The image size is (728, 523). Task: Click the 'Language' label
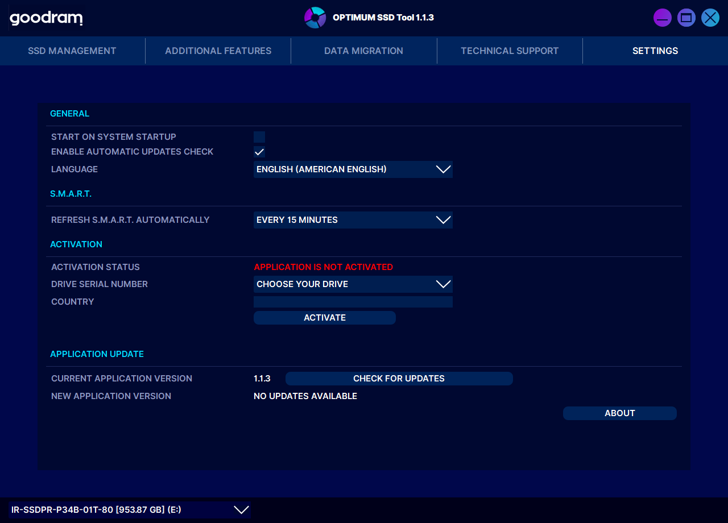(x=75, y=169)
